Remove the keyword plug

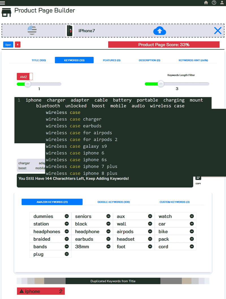pyautogui.click(x=67, y=254)
